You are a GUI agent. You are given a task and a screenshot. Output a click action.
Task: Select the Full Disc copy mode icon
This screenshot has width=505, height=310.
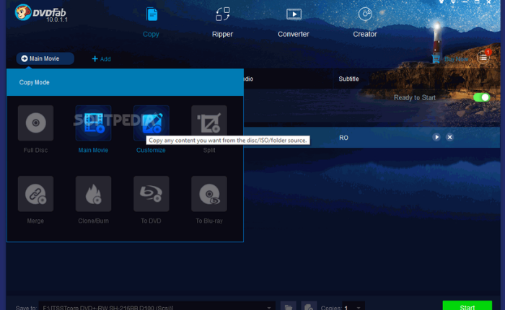click(x=35, y=123)
